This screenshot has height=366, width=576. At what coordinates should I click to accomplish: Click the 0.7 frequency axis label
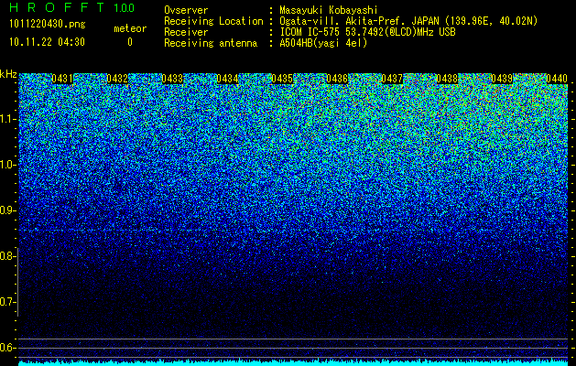pyautogui.click(x=8, y=302)
